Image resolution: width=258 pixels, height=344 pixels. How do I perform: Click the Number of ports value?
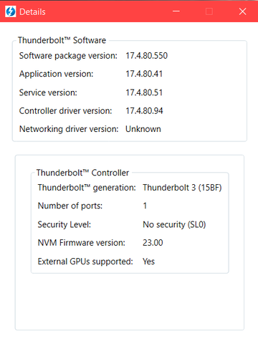tap(145, 206)
